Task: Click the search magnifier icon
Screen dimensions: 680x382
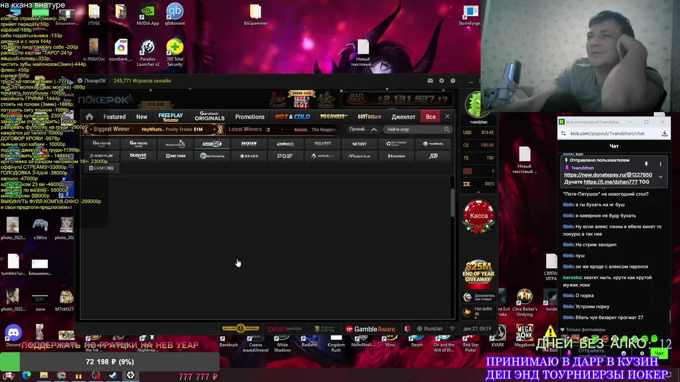Action: click(447, 129)
